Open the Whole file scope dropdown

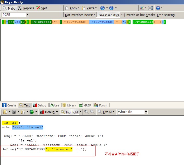132,112
